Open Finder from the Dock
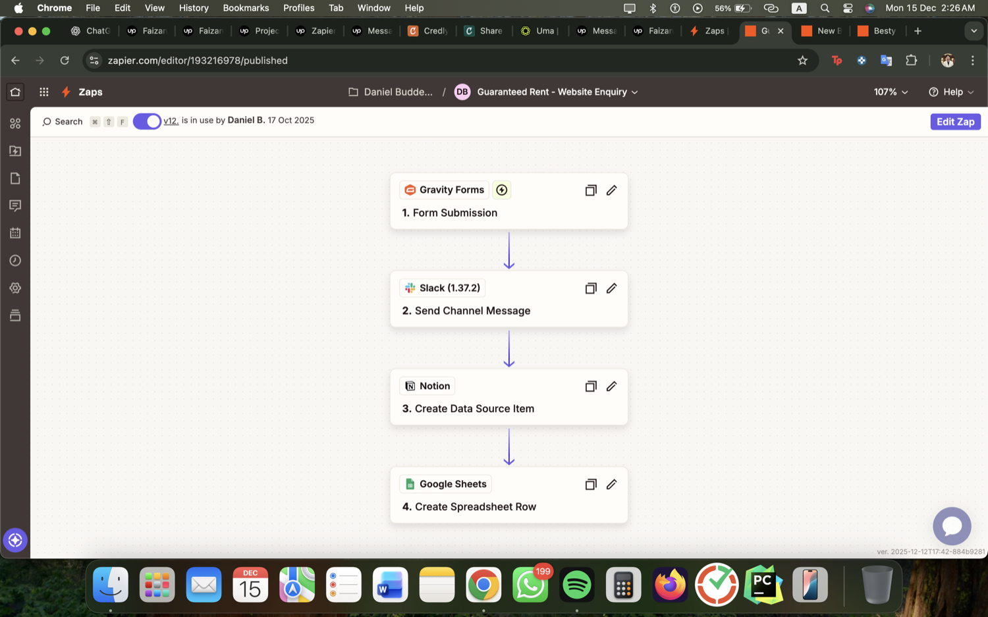 coord(111,585)
